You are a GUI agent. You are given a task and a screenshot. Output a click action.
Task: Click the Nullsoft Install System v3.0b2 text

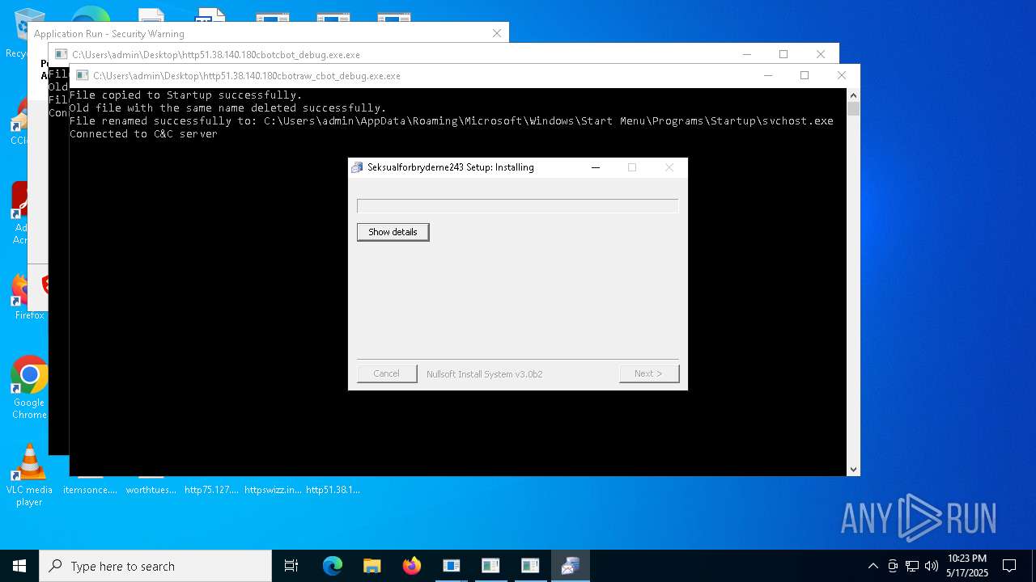(x=484, y=373)
